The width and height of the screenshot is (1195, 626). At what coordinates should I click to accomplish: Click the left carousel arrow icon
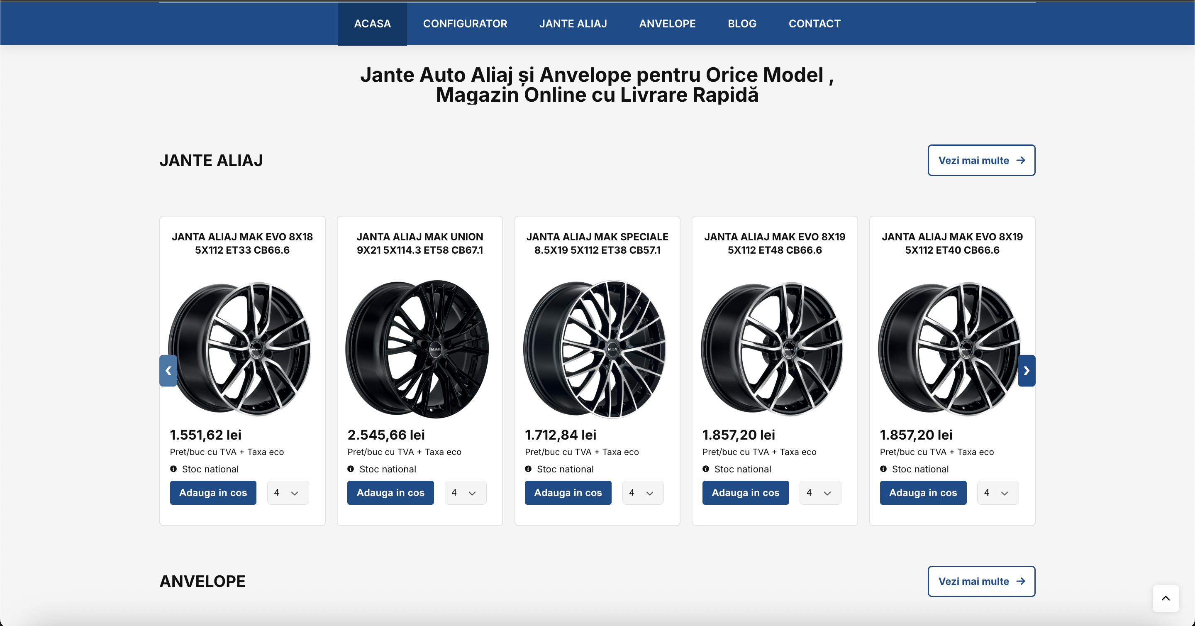[168, 371]
